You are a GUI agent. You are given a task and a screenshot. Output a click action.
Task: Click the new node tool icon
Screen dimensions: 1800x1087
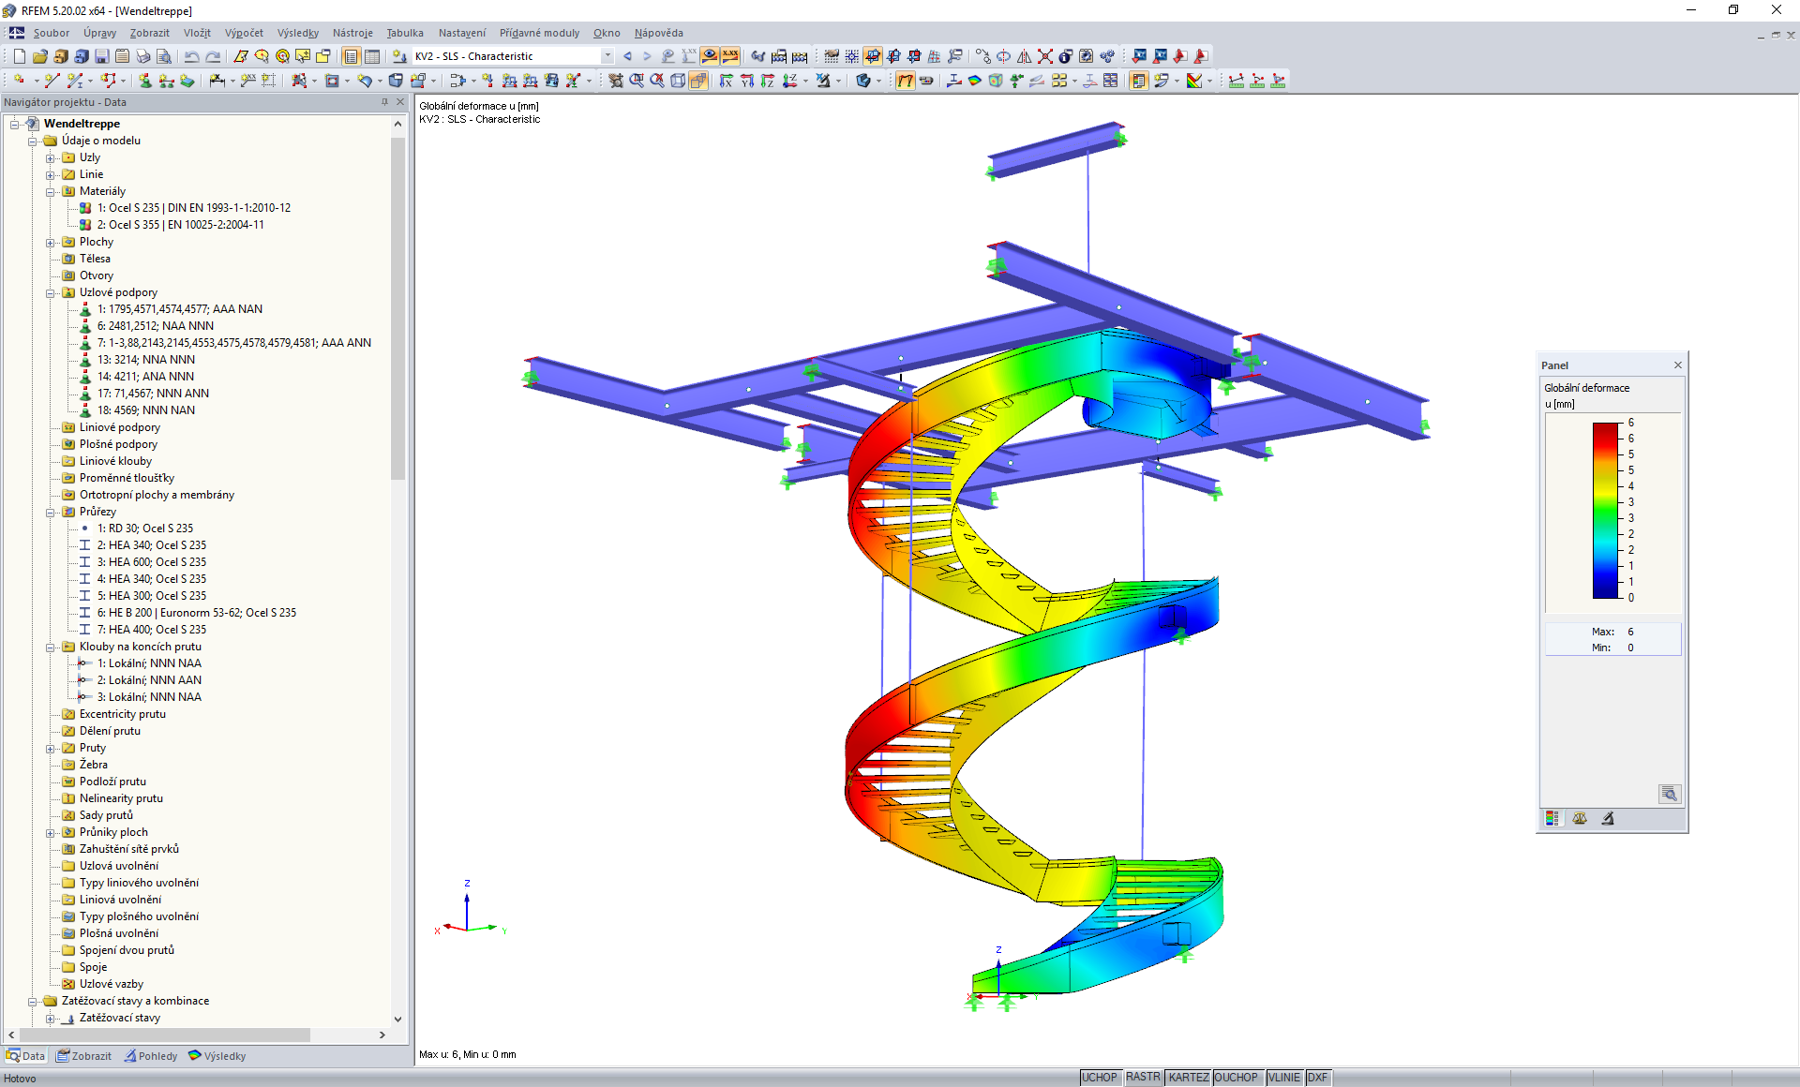pyautogui.click(x=19, y=81)
